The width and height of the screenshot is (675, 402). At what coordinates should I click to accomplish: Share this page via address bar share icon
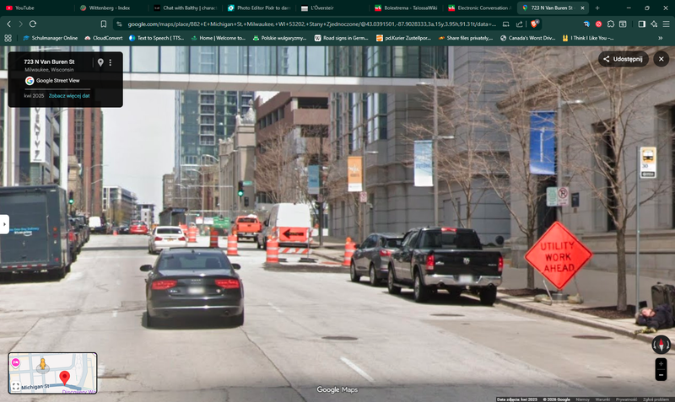(519, 24)
